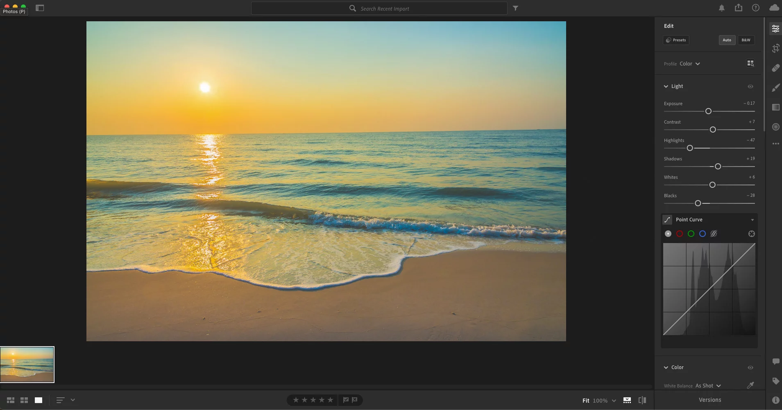
Task: Click the Auto button
Action: 727,40
